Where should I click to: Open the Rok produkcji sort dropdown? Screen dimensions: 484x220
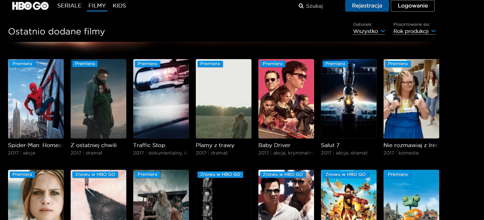tap(414, 31)
